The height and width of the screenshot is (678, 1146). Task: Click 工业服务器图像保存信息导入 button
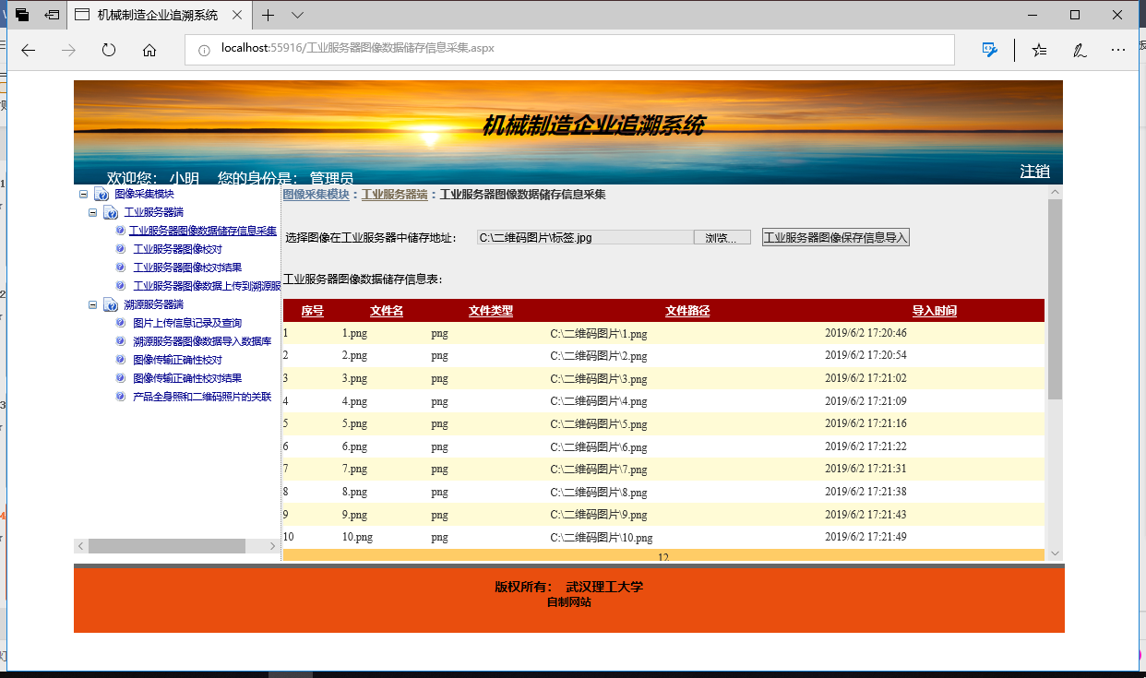[835, 238]
